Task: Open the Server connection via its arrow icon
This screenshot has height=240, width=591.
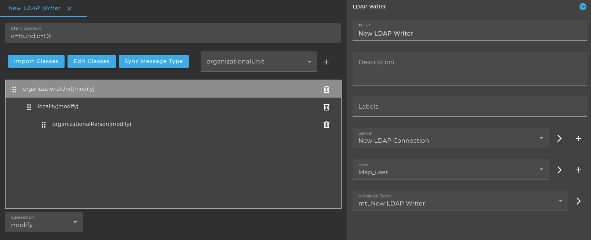Action: pos(559,138)
